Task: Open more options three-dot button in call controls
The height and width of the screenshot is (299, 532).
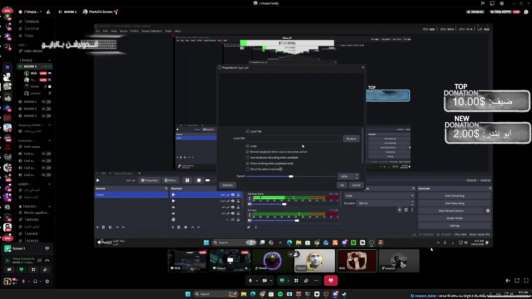Action: point(316,280)
